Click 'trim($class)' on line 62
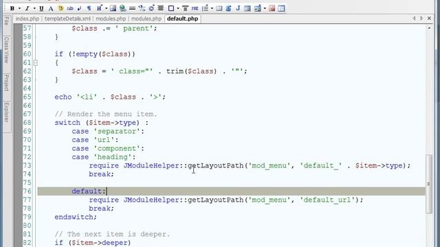The width and height of the screenshot is (440, 247). [x=191, y=71]
